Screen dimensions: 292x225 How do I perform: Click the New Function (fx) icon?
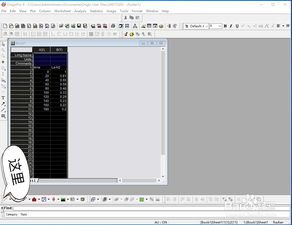[x=41, y=26]
